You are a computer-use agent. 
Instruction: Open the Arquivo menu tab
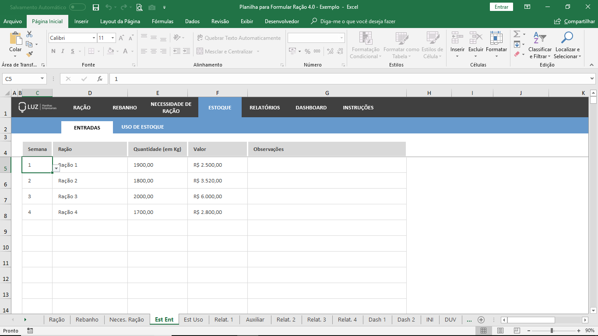tap(13, 21)
